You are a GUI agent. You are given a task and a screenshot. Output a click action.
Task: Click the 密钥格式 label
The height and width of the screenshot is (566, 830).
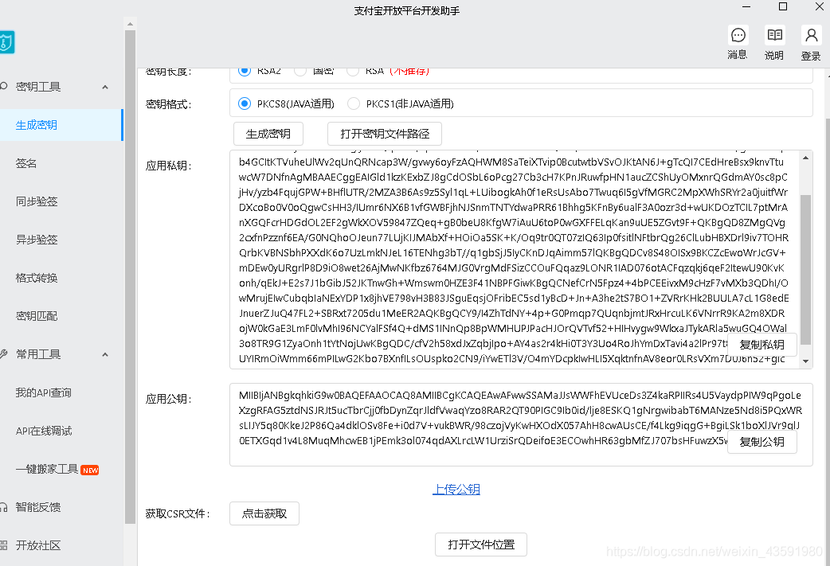pos(169,104)
